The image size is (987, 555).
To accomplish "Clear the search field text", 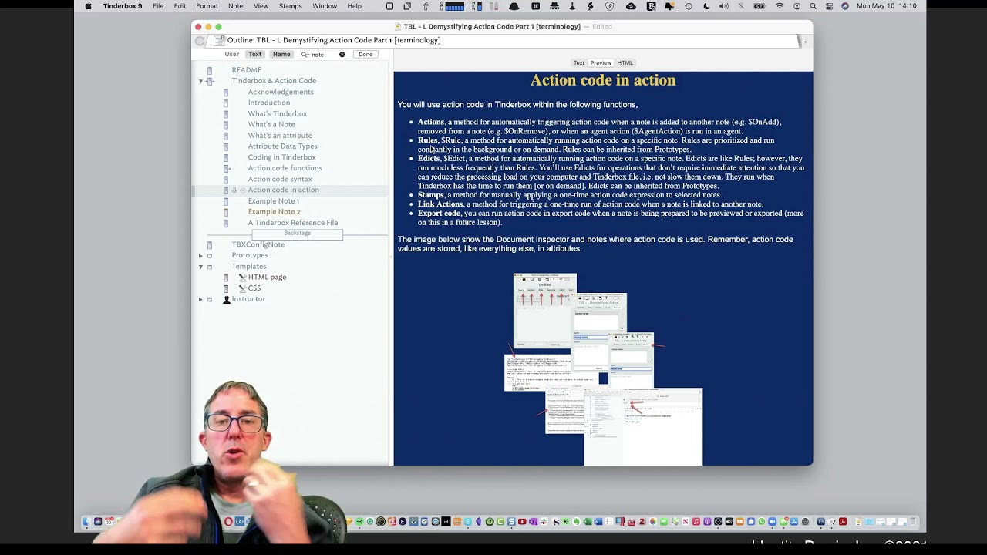I will click(342, 55).
